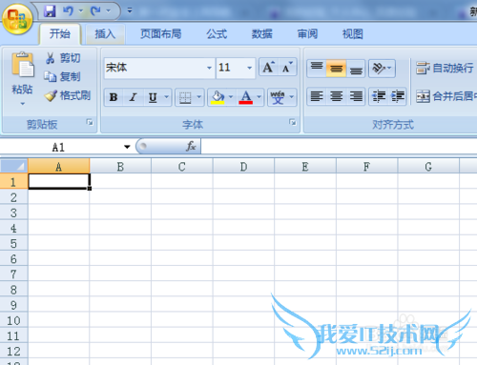Increase indent icon
The height and width of the screenshot is (365, 477).
(x=398, y=96)
